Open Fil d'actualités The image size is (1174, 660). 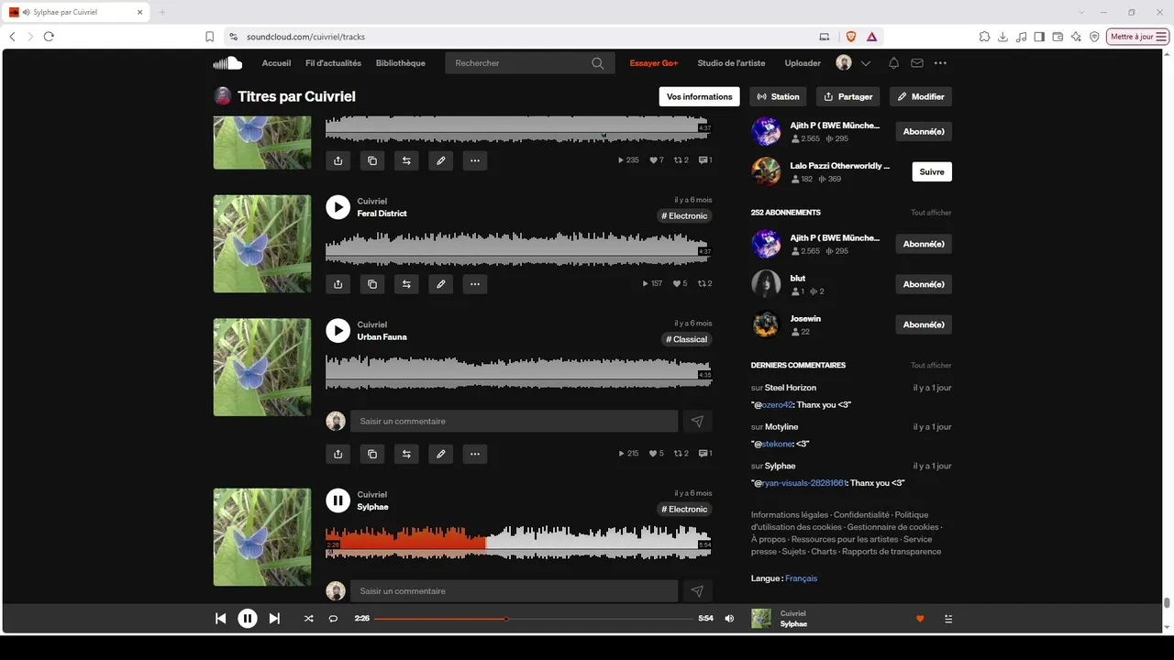point(333,63)
